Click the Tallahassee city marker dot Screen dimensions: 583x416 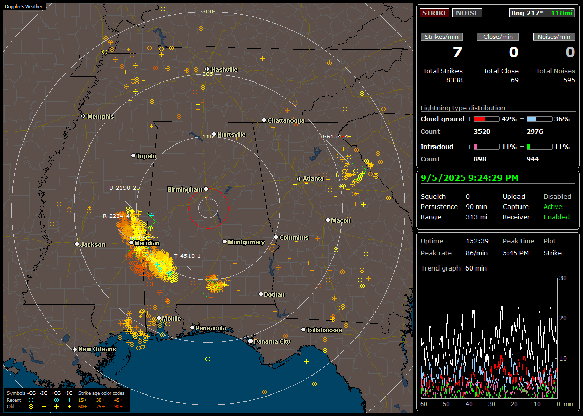(303, 330)
